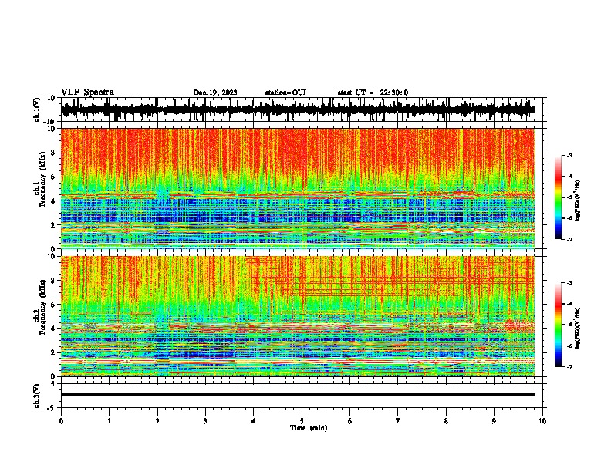611x472 pixels.
Task: Click the "4" kHz tick on ch.1 spectrogram axis
Action: 54,201
